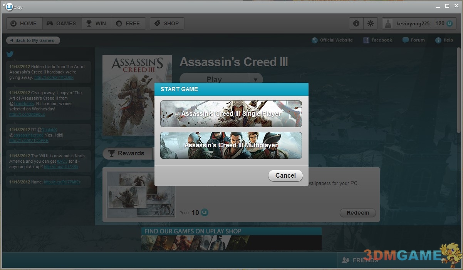Go to the HOME tab
The height and width of the screenshot is (270, 463).
click(24, 23)
